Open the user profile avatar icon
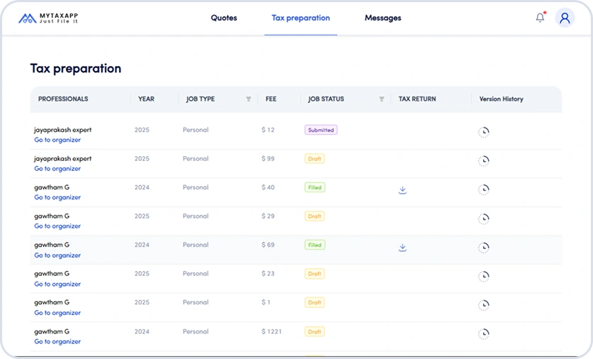 565,18
